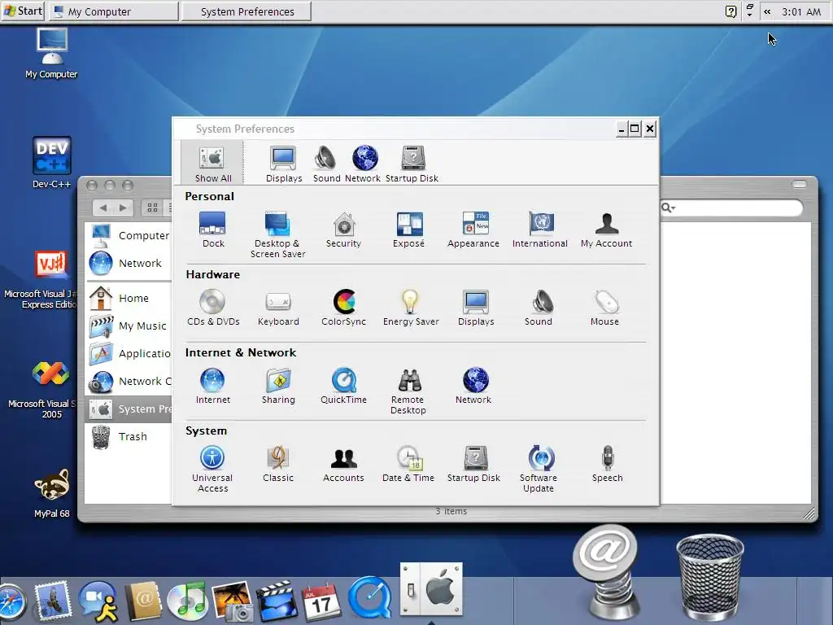The width and height of the screenshot is (833, 625).
Task: Click Network in the preferences toolbar
Action: [x=363, y=164]
